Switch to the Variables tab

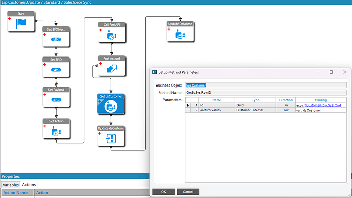(11, 185)
